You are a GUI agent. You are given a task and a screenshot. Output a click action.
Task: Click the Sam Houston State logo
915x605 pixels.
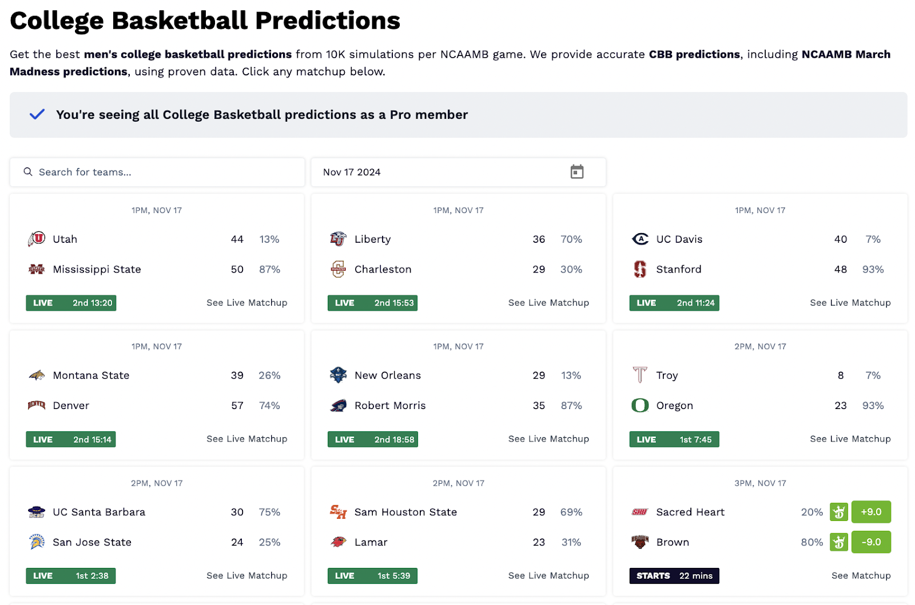338,512
